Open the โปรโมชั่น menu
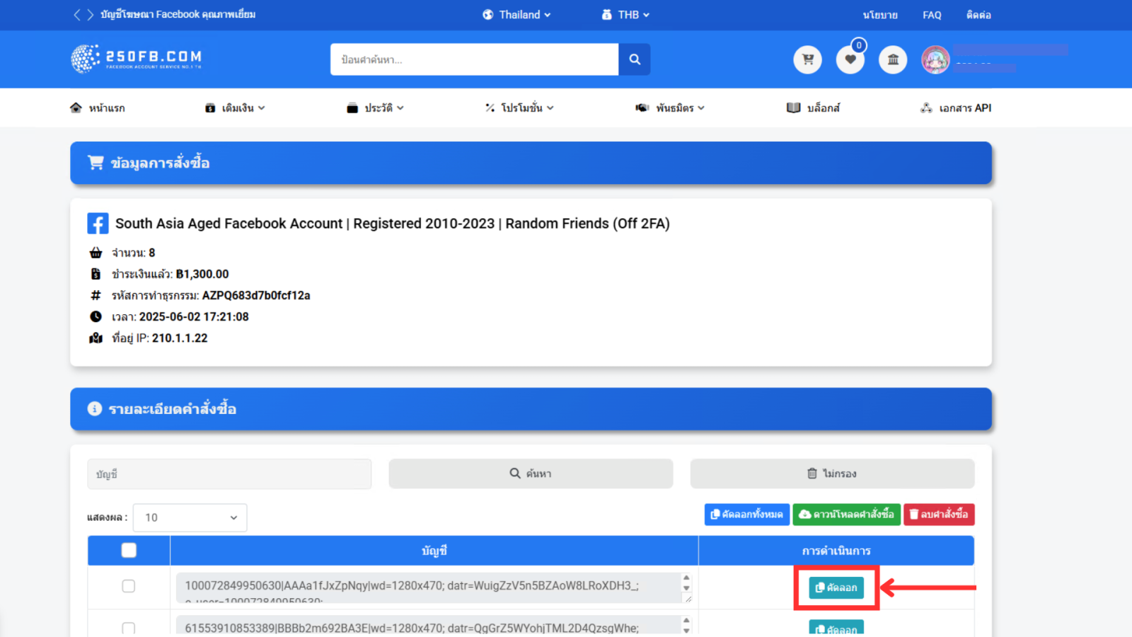The image size is (1132, 637). tap(520, 108)
